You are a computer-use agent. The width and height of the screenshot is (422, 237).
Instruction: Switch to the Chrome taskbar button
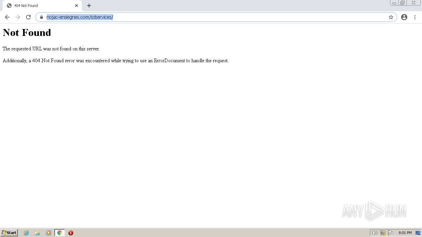[x=59, y=233]
